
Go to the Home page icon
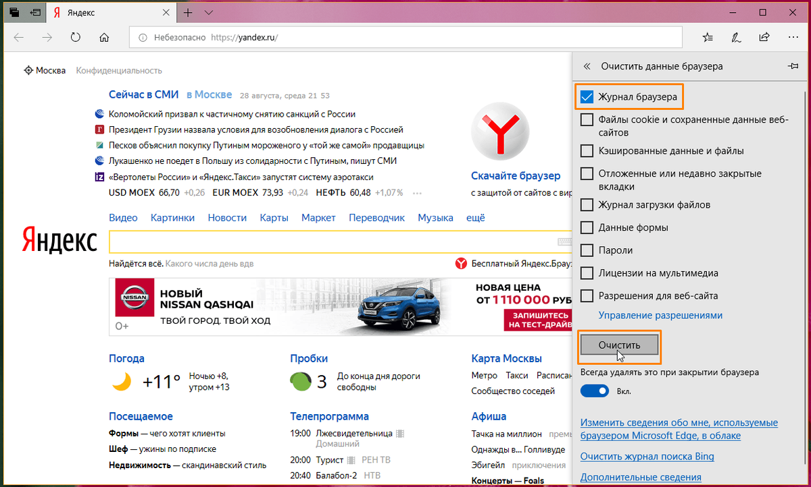click(104, 37)
